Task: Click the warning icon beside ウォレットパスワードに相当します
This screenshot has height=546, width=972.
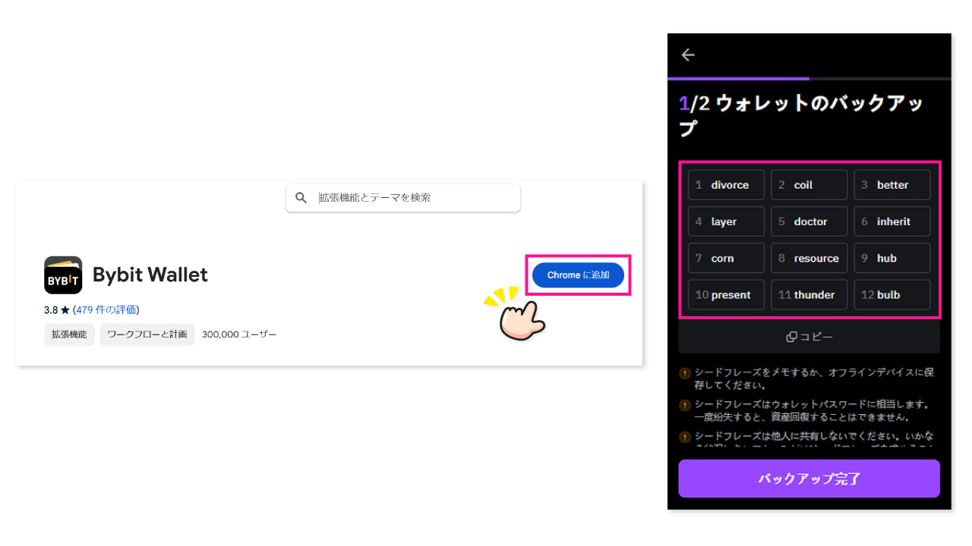Action: (685, 405)
